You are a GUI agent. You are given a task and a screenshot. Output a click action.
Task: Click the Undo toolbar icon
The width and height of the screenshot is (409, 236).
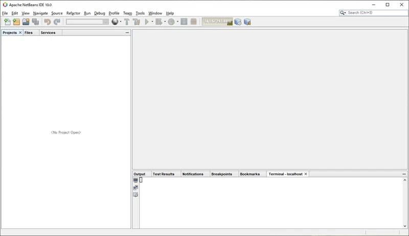pos(48,22)
